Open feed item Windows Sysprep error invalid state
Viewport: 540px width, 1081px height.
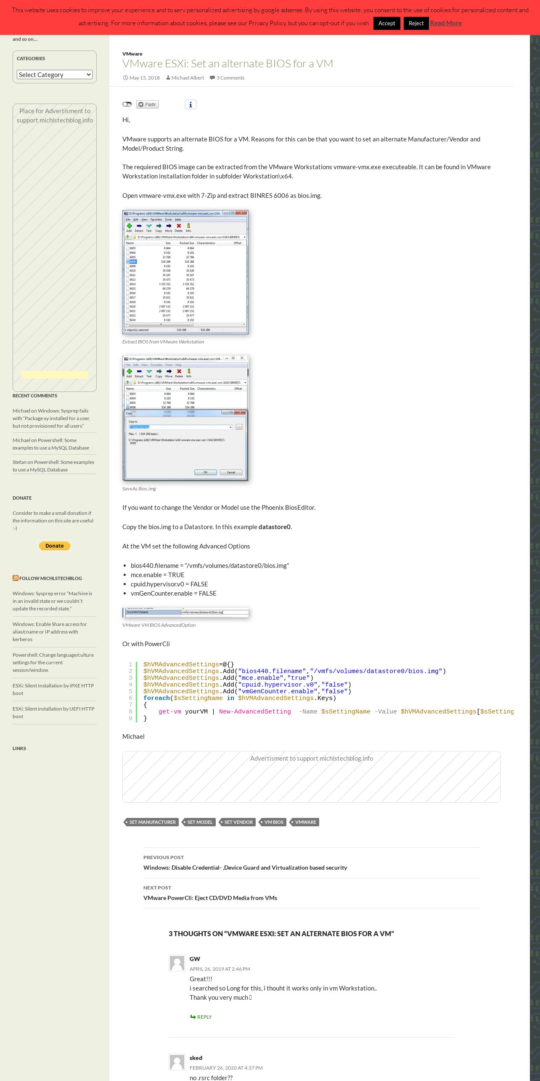click(x=52, y=601)
